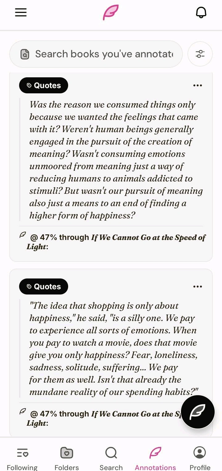Open the Search tab

point(111,458)
